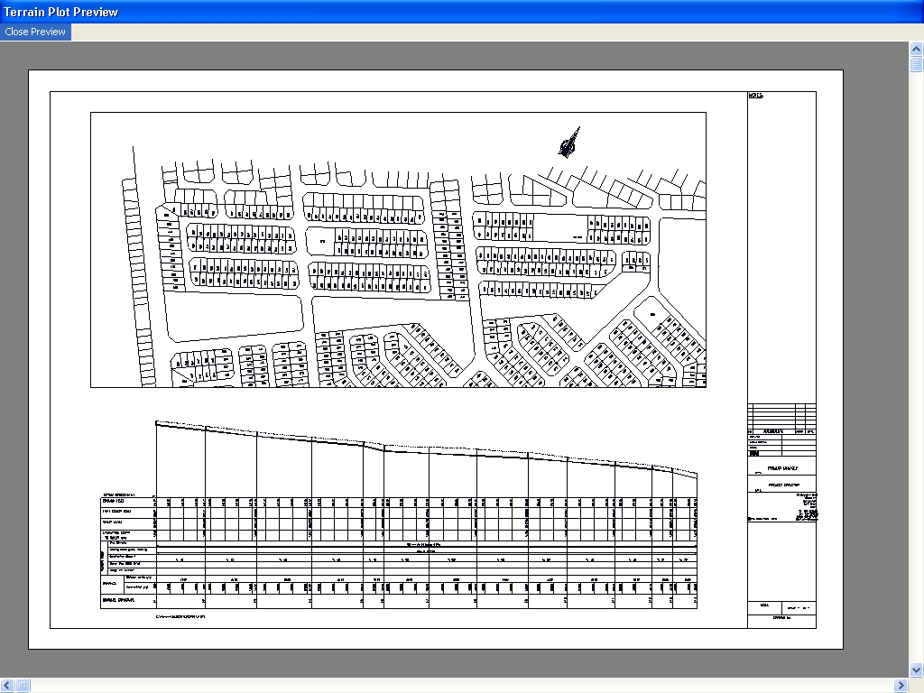Click the empty horizontal scrollbar track
This screenshot has height=693, width=924.
click(462, 686)
